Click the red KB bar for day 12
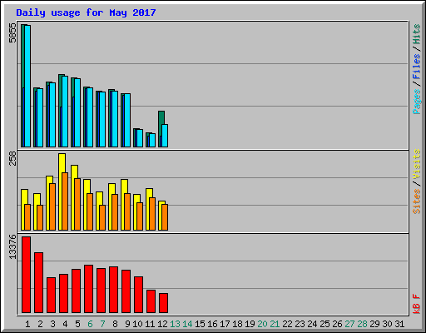This screenshot has height=333, width=426. tap(163, 303)
